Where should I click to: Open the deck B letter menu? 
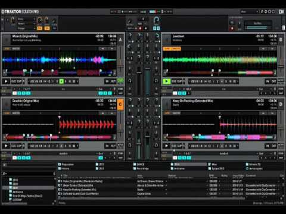[x=281, y=39]
